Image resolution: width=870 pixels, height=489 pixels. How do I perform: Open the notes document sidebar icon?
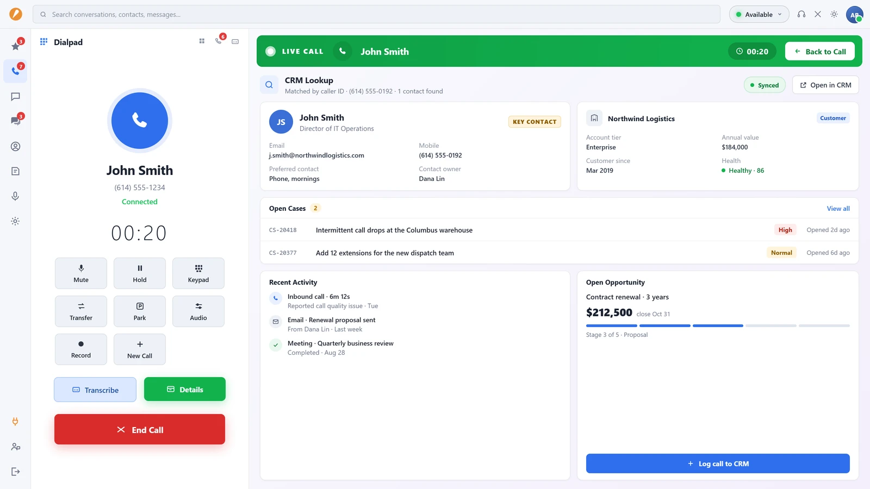tap(15, 171)
